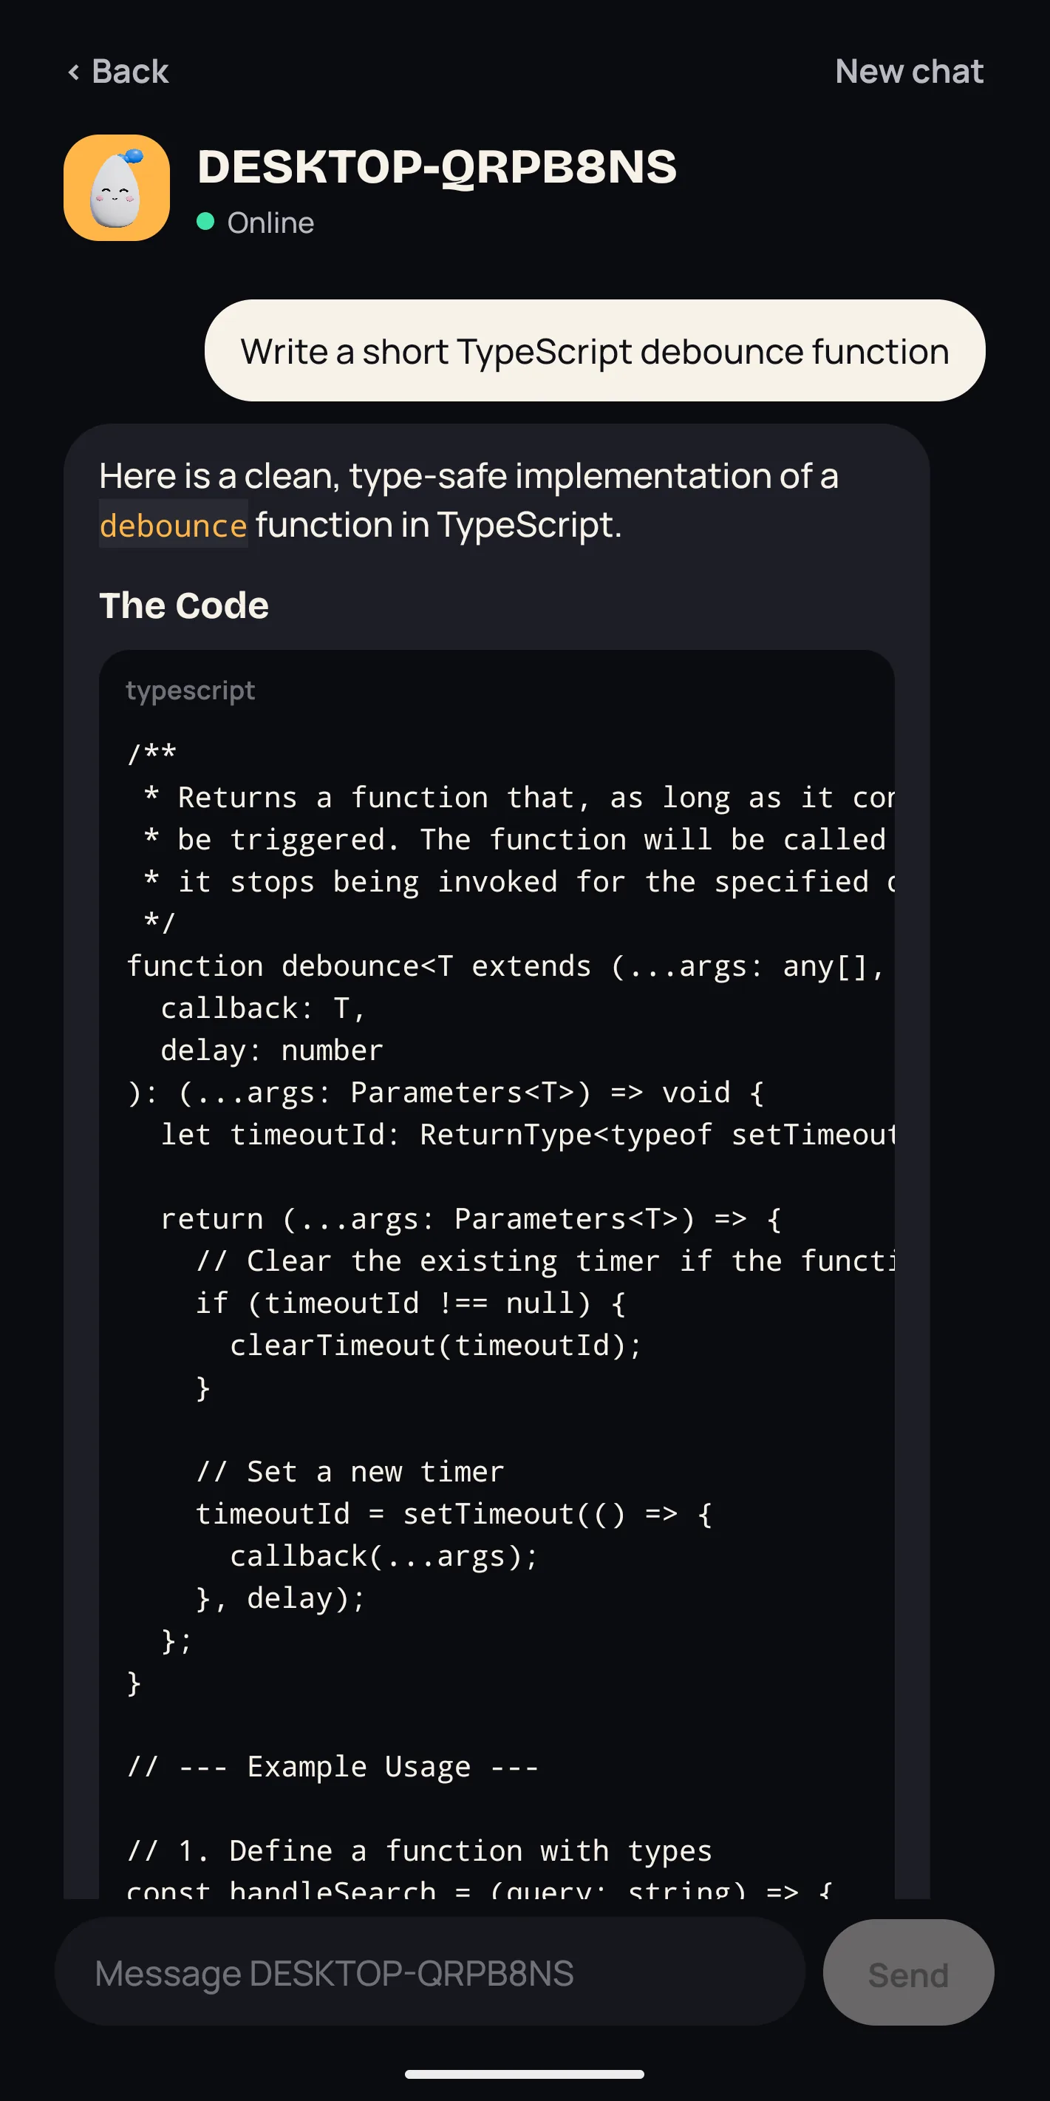Select the clearTimeout(timeoutId) code line
This screenshot has height=2101, width=1050.
coord(436,1345)
